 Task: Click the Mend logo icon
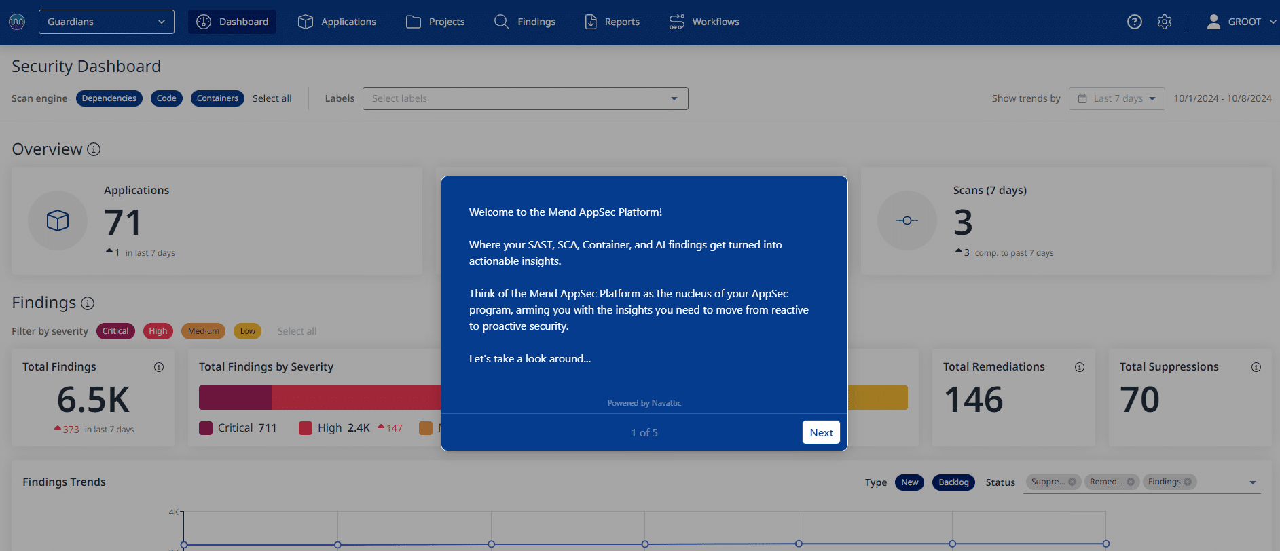point(17,22)
